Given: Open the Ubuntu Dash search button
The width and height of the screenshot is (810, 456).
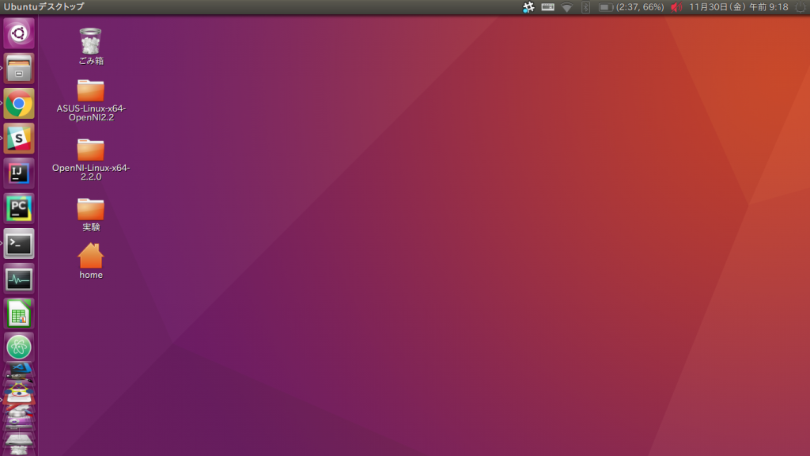Looking at the screenshot, I should tap(19, 33).
